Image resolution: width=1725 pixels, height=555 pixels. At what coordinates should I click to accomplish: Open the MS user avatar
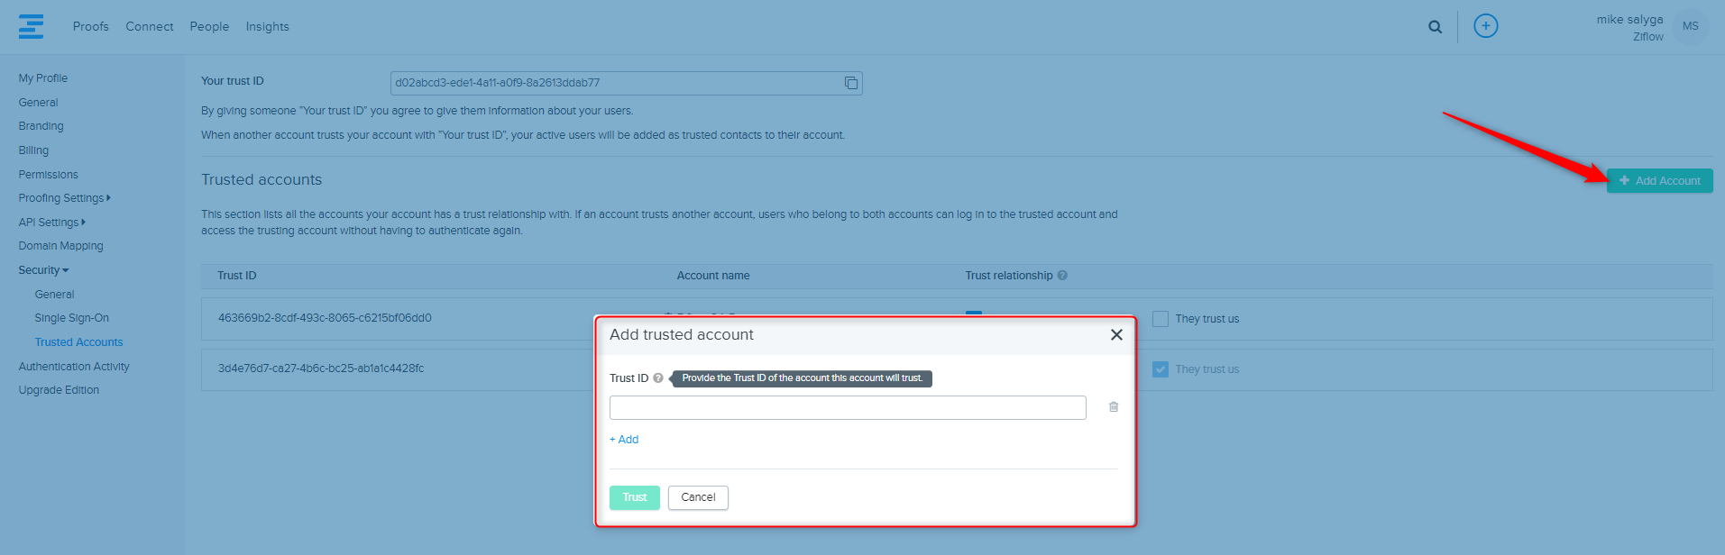[1690, 26]
